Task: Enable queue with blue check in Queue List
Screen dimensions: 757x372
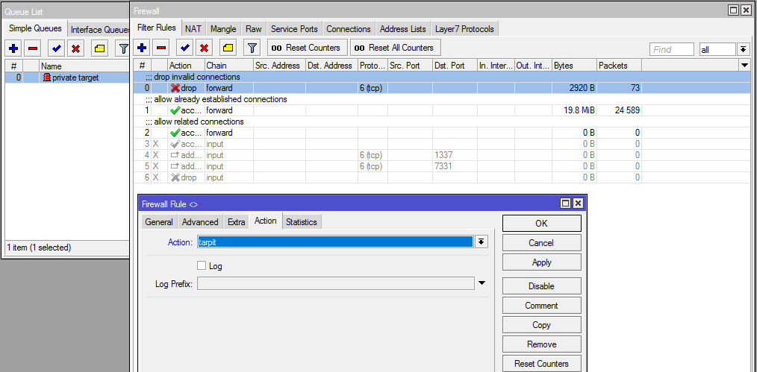Action: tap(57, 48)
